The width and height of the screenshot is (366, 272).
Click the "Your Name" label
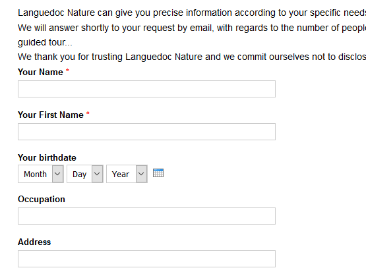[40, 72]
